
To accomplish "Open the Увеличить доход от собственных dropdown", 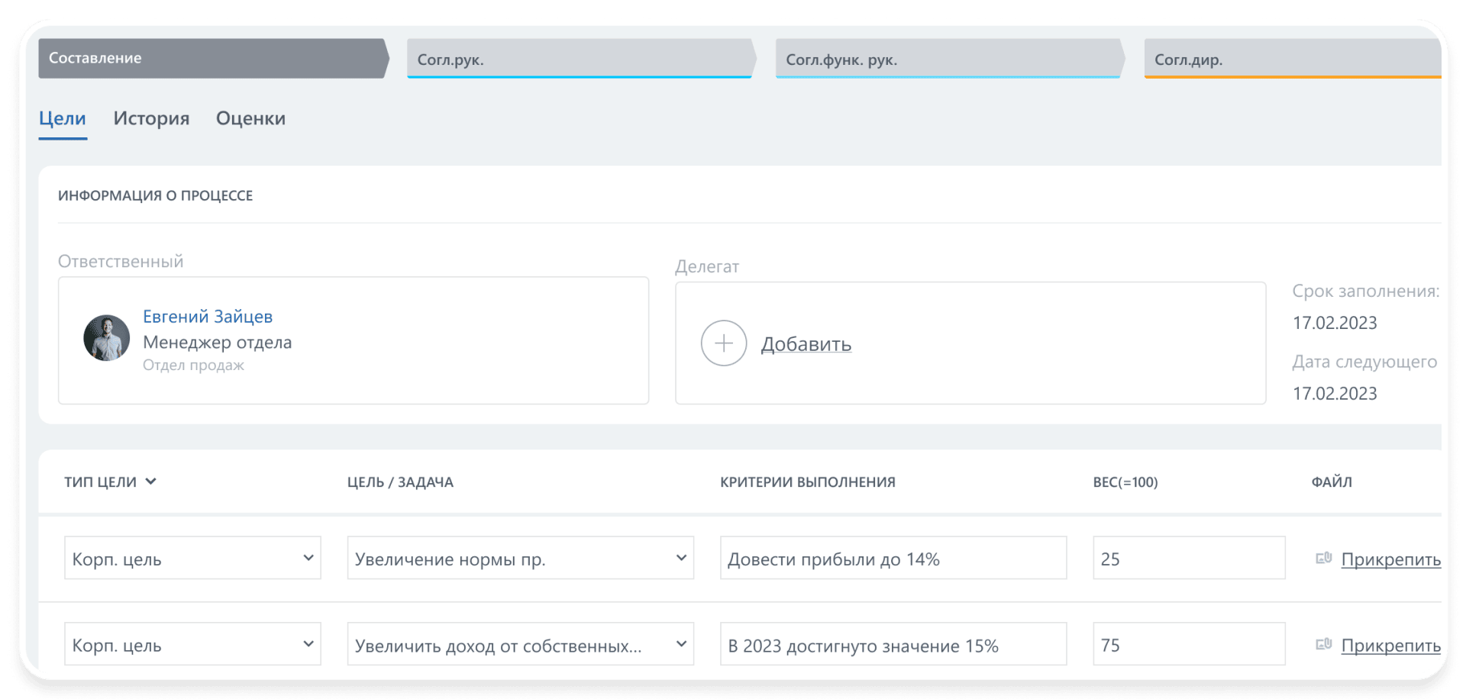I will pos(520,644).
